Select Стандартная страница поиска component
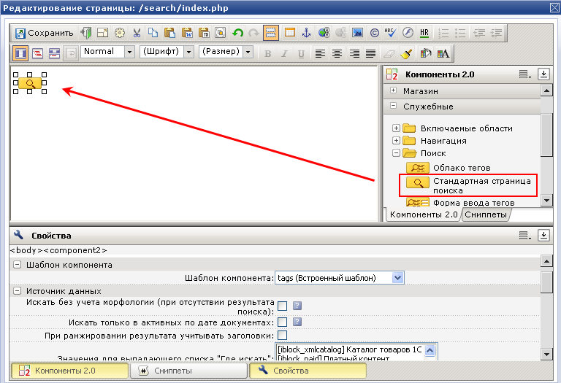This screenshot has width=561, height=383. [468, 185]
